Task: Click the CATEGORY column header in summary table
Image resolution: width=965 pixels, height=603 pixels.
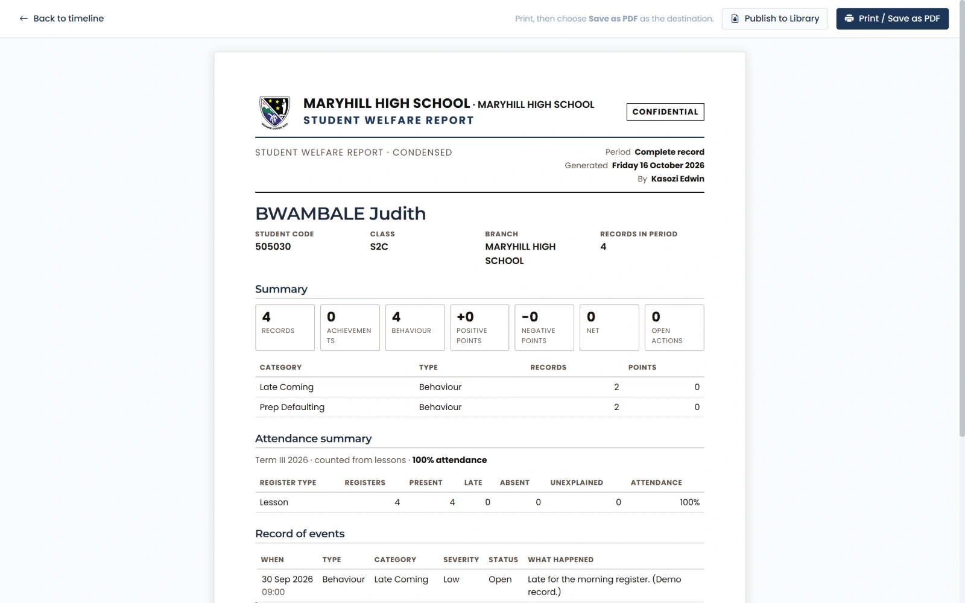Action: pos(280,367)
